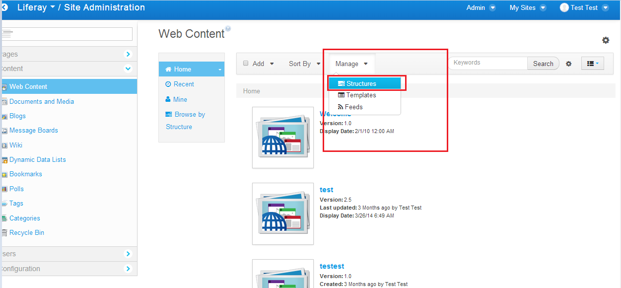The height and width of the screenshot is (288, 621).
Task: Click the Search button
Action: click(x=543, y=63)
